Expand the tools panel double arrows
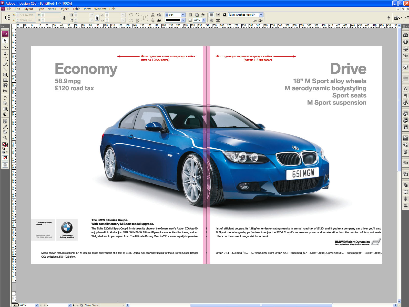409x307 pixels. click(3, 26)
